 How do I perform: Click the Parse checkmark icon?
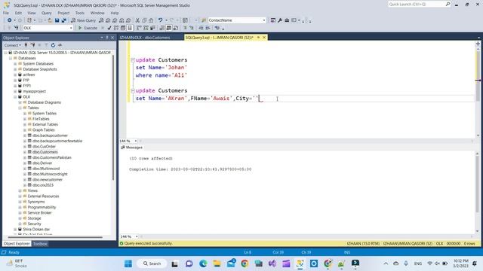click(x=109, y=28)
